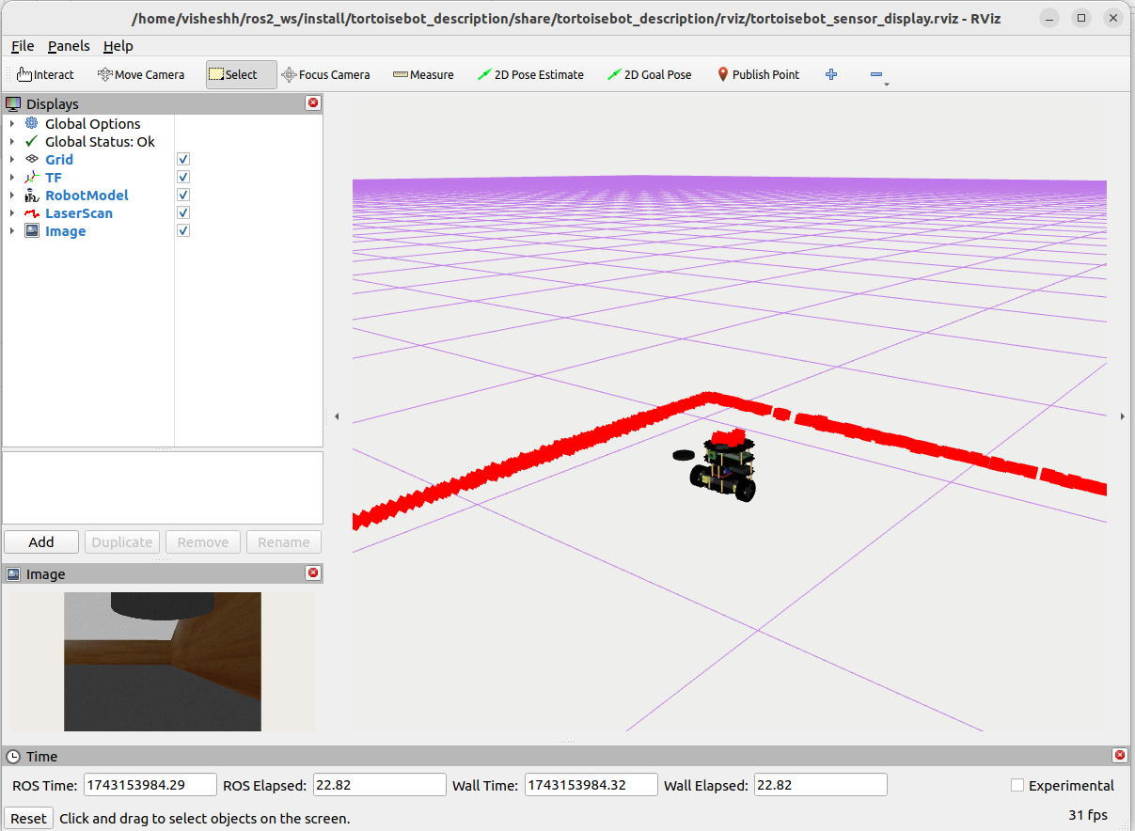The height and width of the screenshot is (831, 1135).
Task: Click the camera Image preview thumbnail
Action: [x=162, y=662]
